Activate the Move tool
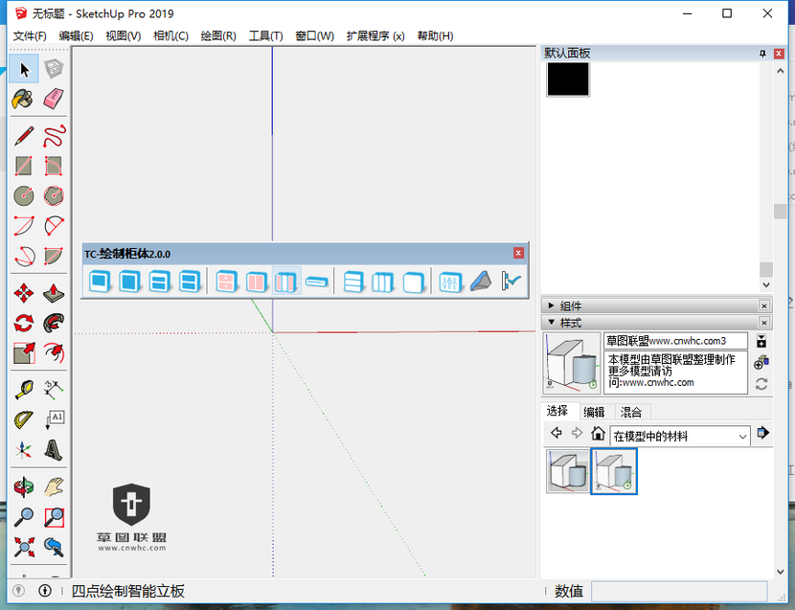795x610 pixels. coord(24,293)
